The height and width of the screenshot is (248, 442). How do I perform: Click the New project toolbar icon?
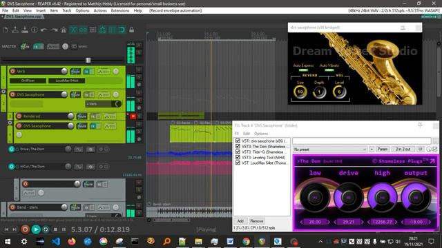(6, 30)
